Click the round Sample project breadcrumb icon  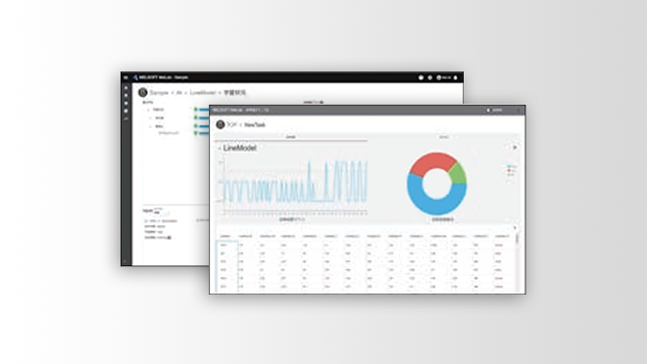pyautogui.click(x=143, y=92)
